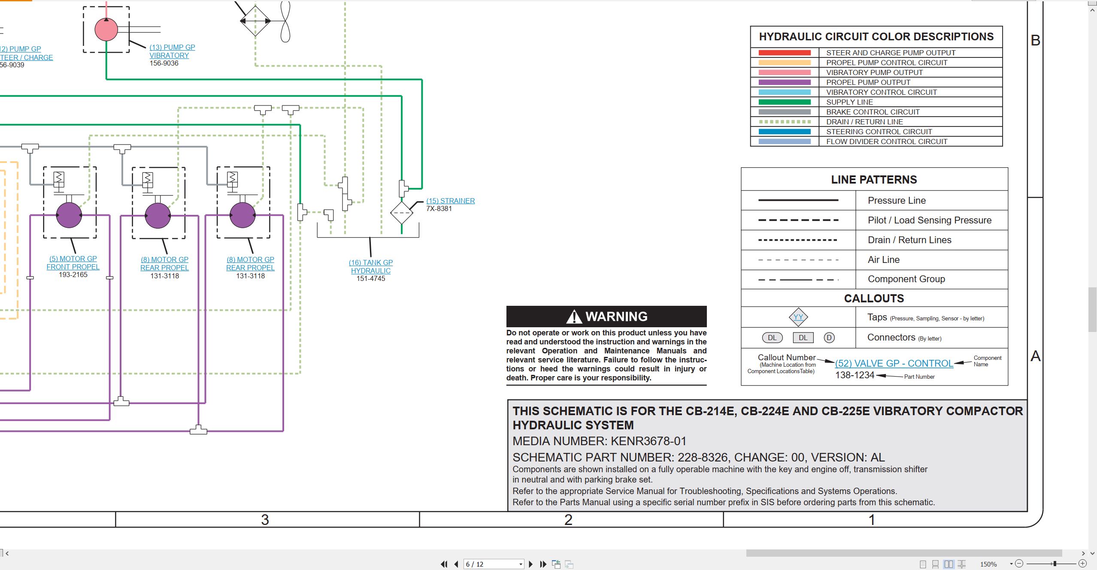Click the cooling fan symbol
Screen dimensions: 1097x570
pos(285,21)
